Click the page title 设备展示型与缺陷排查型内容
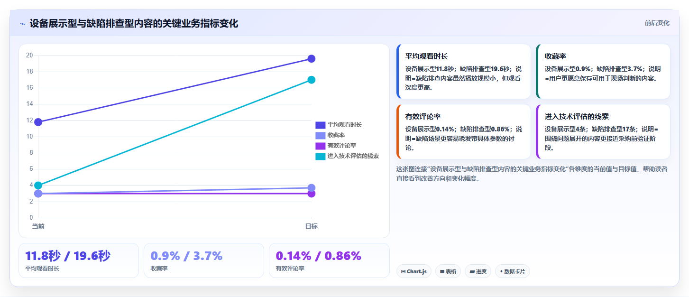This screenshot has width=689, height=297. pyautogui.click(x=134, y=23)
